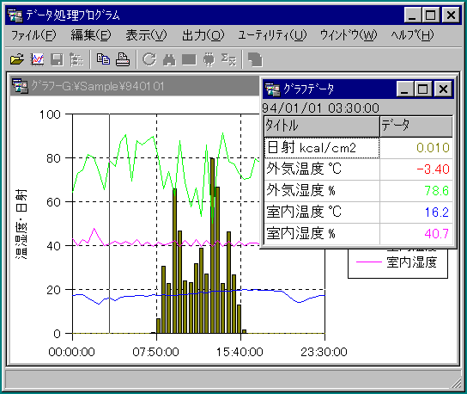Image resolution: width=467 pixels, height=394 pixels.
Task: Click the タイトル column header
Action: (x=322, y=126)
